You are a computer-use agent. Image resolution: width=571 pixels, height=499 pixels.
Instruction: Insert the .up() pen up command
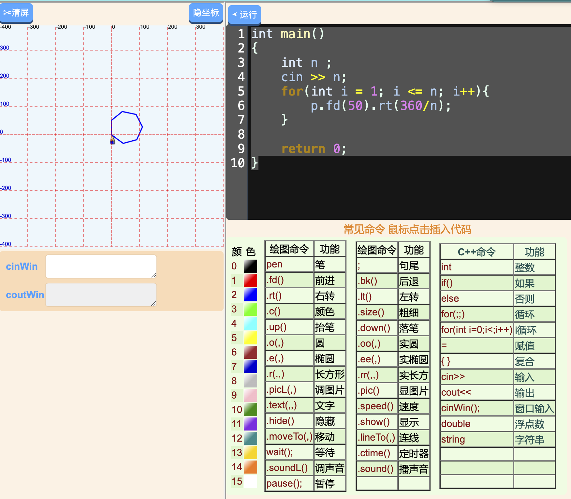point(289,327)
